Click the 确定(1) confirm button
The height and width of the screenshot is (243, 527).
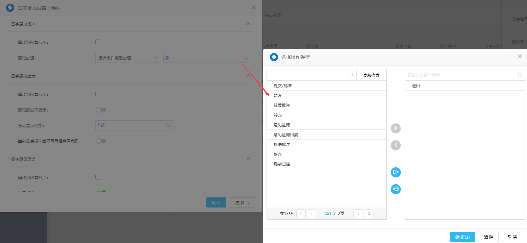click(462, 237)
